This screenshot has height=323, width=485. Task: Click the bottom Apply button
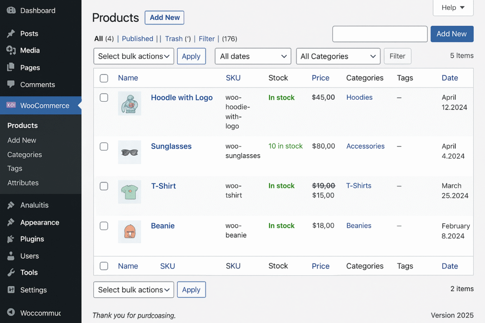(191, 289)
